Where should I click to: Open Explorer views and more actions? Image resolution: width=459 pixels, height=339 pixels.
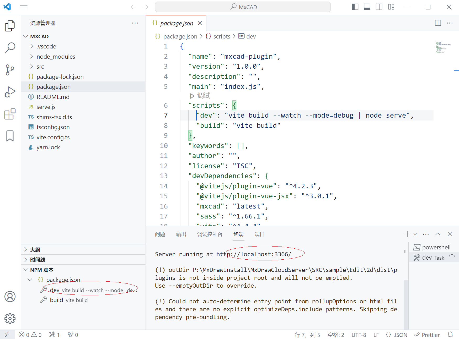pos(135,23)
